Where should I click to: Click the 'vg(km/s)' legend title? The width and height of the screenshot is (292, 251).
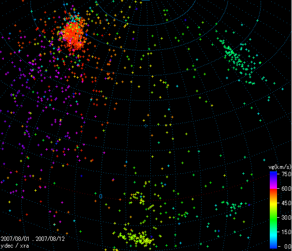coord(279,167)
